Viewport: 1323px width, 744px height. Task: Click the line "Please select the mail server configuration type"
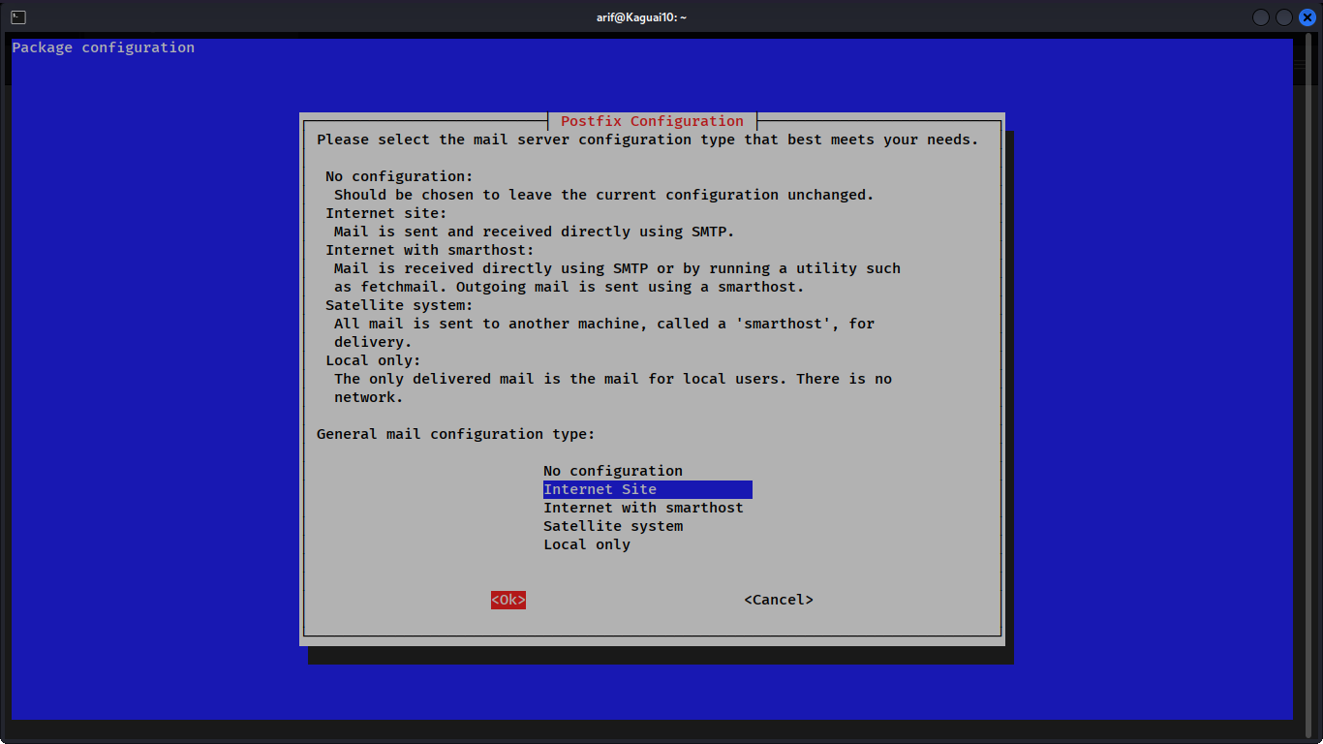point(648,139)
